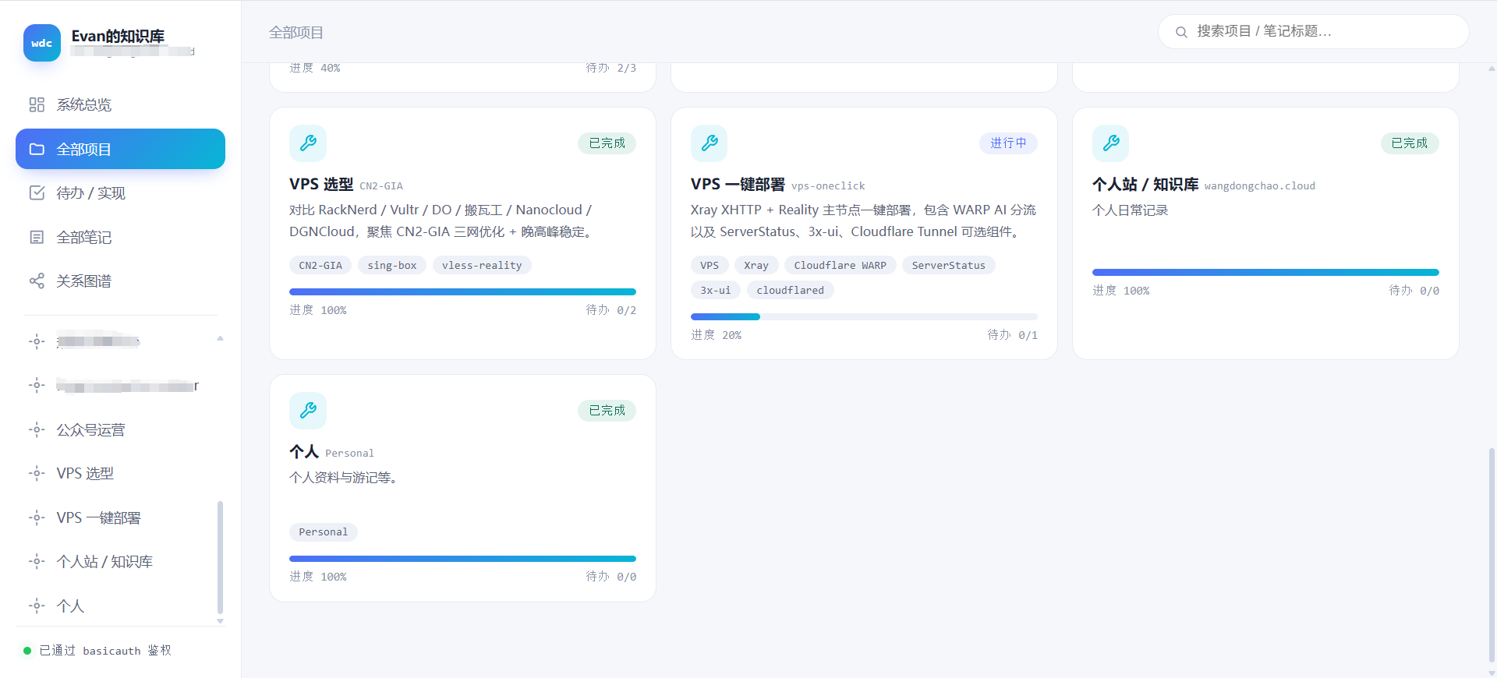Click the wdc logo icon

pyautogui.click(x=42, y=43)
